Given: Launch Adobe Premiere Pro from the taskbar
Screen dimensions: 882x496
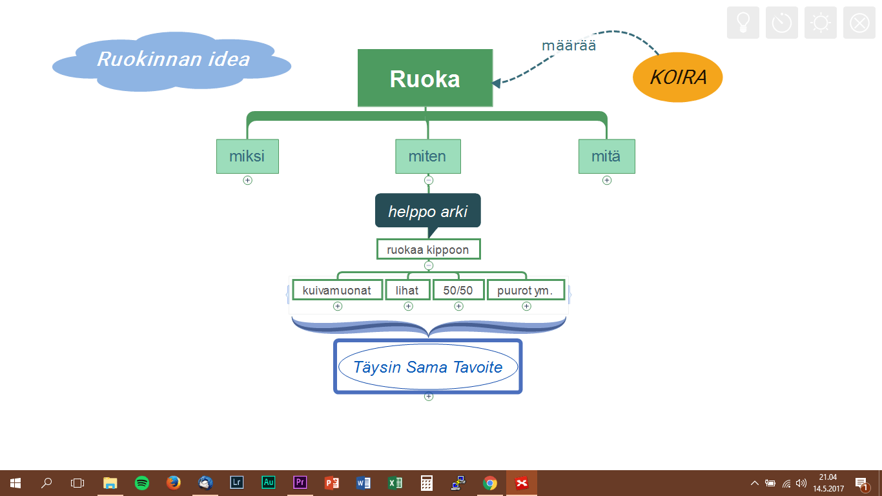Looking at the screenshot, I should click(x=300, y=482).
